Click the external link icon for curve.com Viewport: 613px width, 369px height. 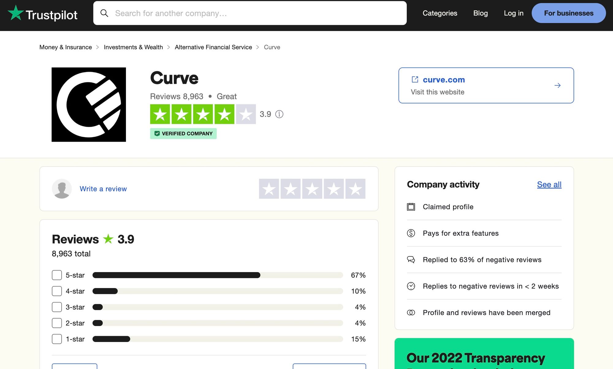click(x=415, y=79)
